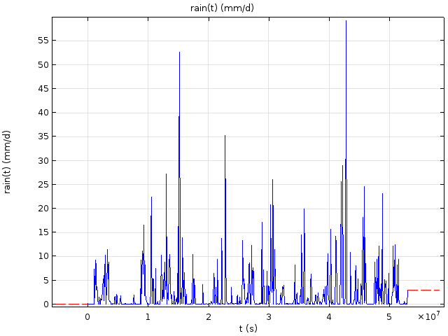Select the vertical y-axis label text

(x=8, y=162)
